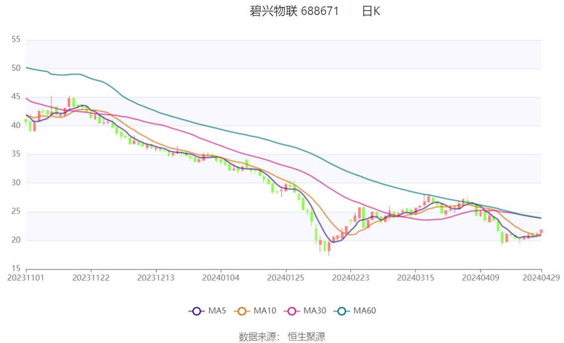Click the y-axis value 30
The image size is (564, 343).
click(x=16, y=183)
